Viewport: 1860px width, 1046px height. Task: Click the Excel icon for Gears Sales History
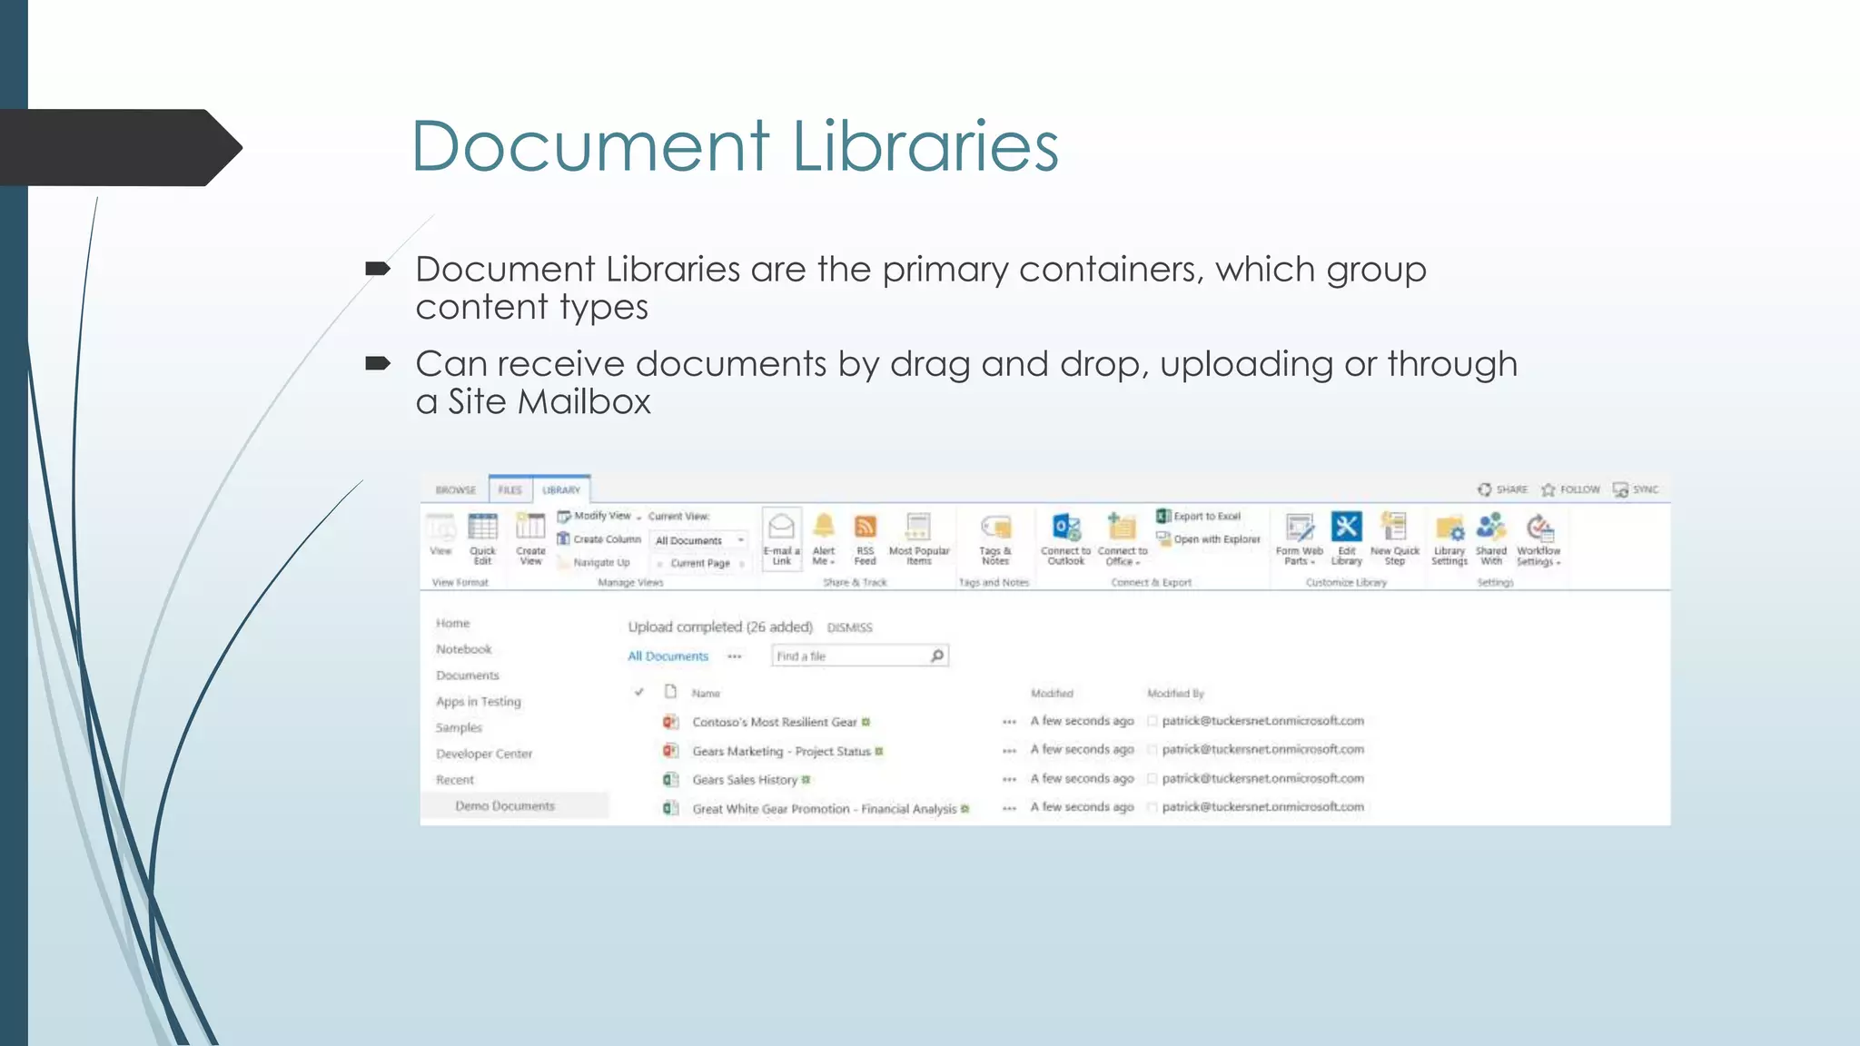(670, 779)
